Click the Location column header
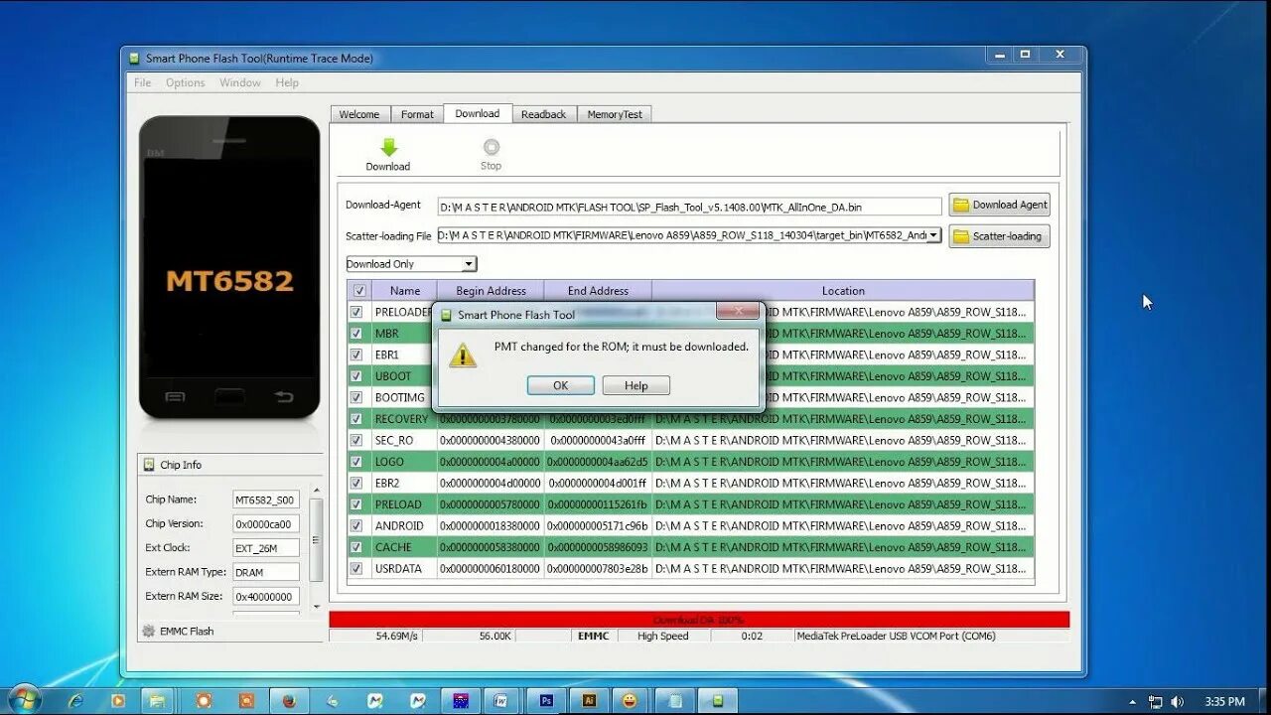Screen dimensions: 1271x715 point(843,291)
